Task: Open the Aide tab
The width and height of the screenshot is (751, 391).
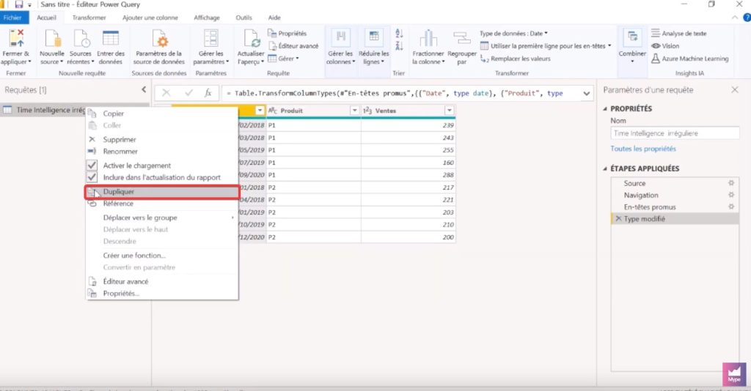Action: click(274, 18)
